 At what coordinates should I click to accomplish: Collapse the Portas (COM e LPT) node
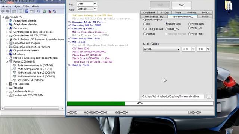coord(7,62)
